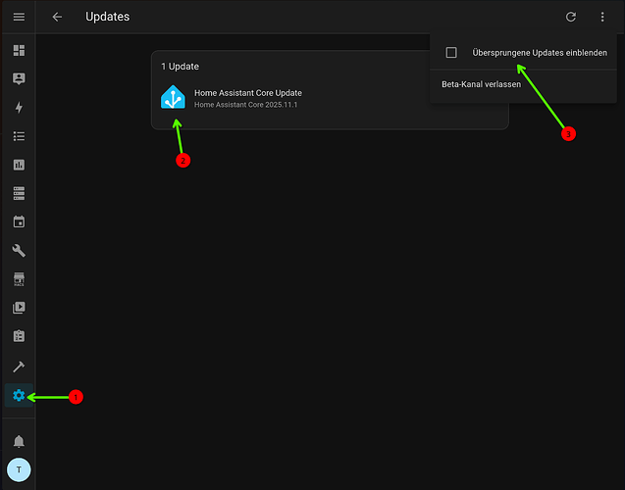Open Developer tools hammer icon
The width and height of the screenshot is (625, 490).
[x=19, y=366]
